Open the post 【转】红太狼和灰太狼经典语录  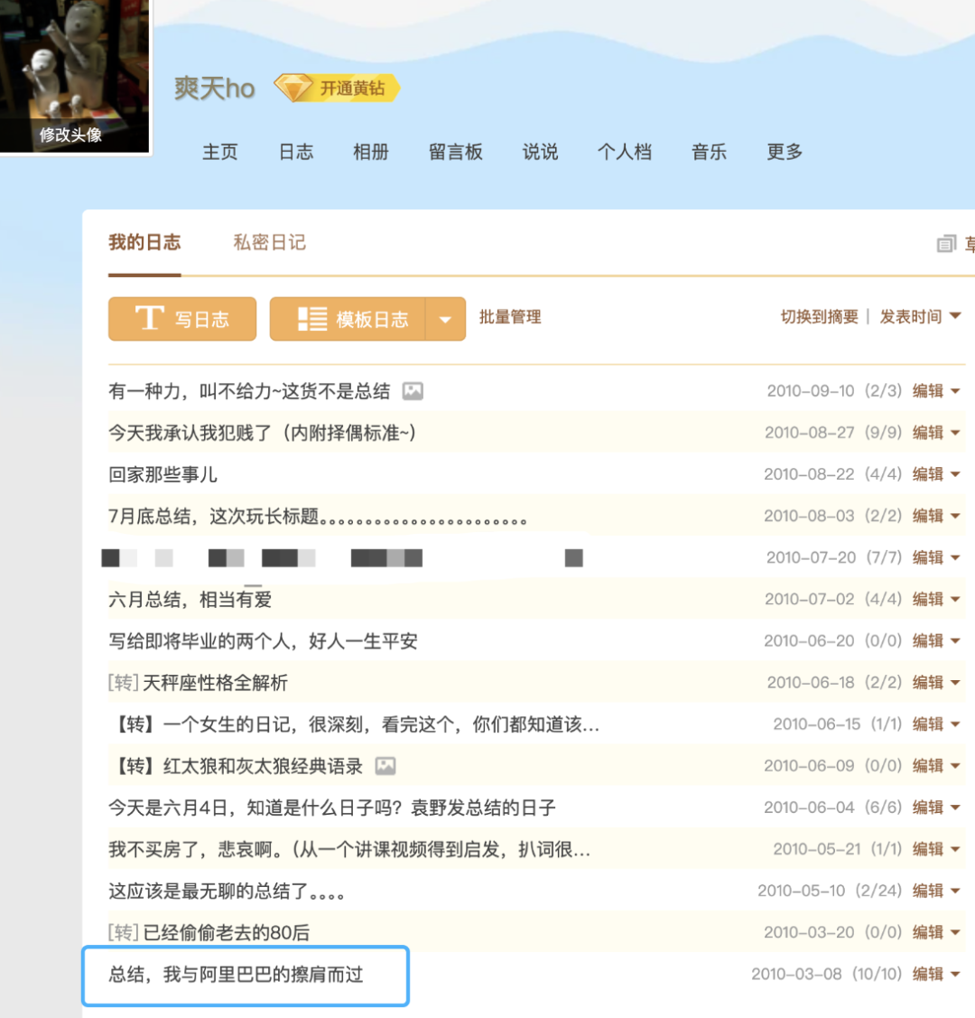pyautogui.click(x=237, y=766)
